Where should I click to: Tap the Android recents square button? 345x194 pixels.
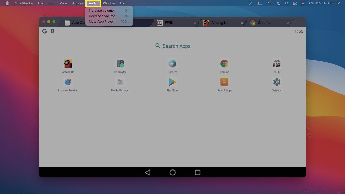(198, 172)
